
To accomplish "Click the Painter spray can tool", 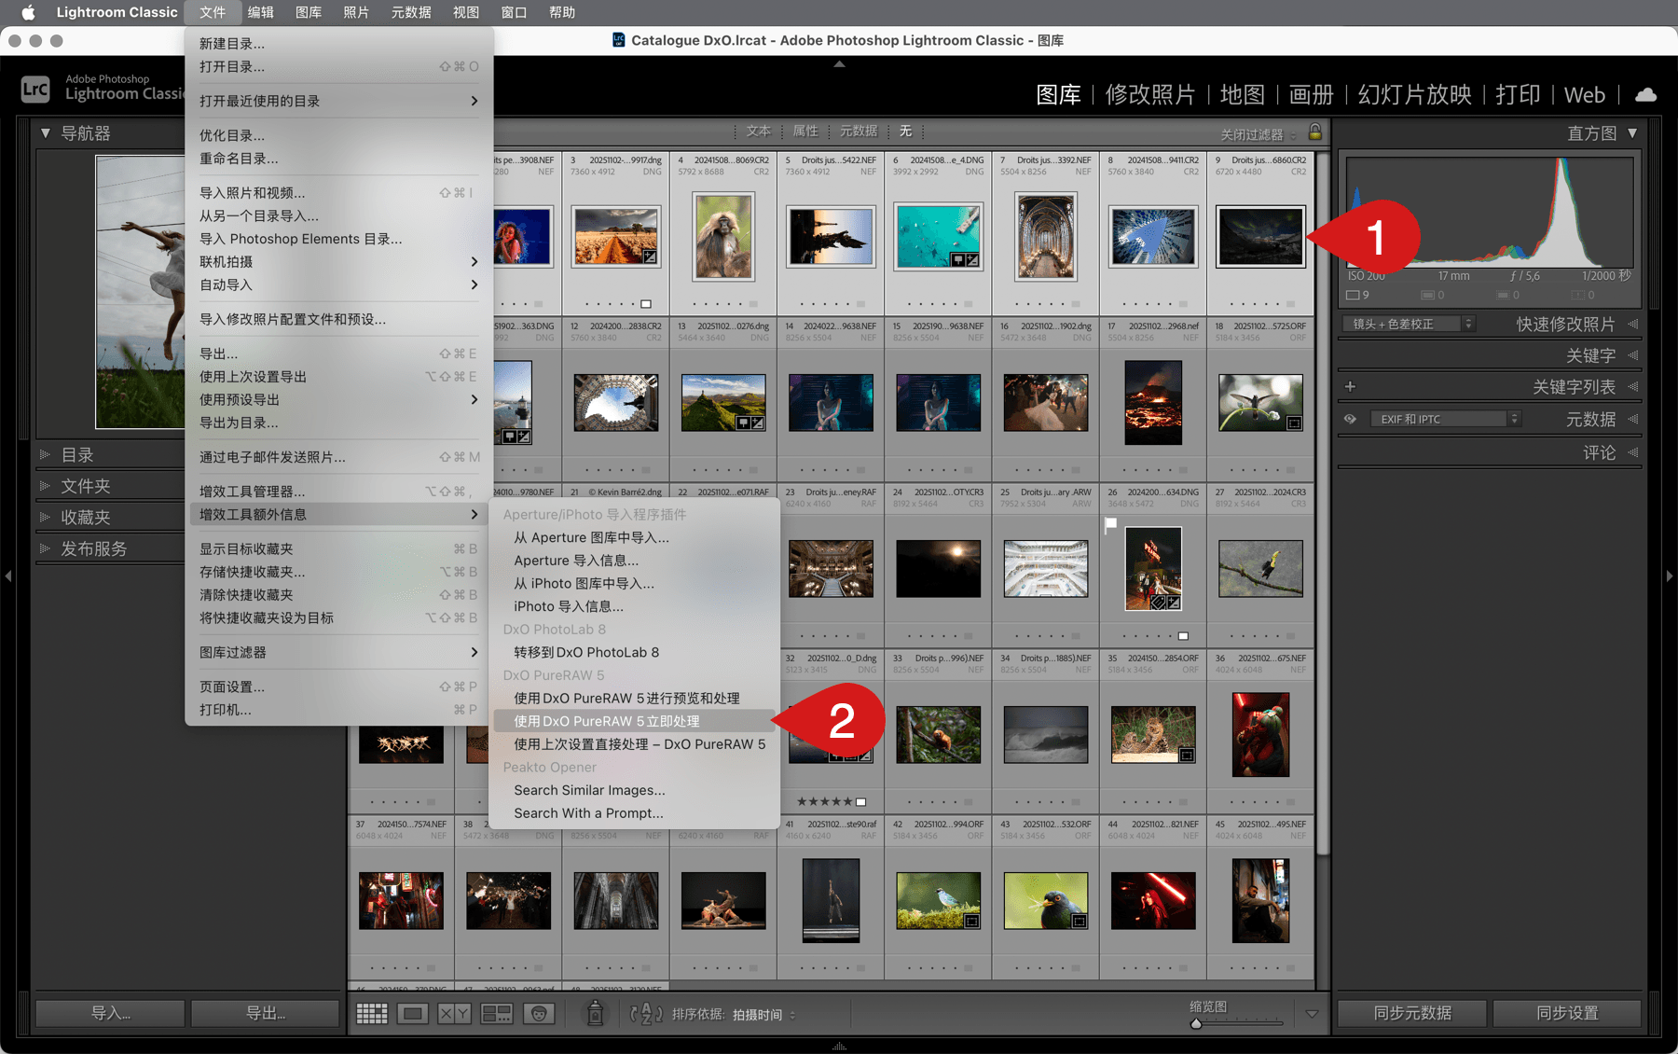I will coord(595,1013).
